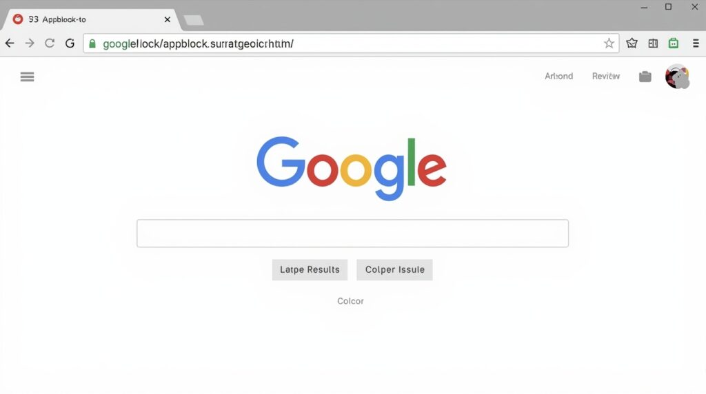The width and height of the screenshot is (706, 394).
Task: Click the green padlock security icon
Action: 92,43
